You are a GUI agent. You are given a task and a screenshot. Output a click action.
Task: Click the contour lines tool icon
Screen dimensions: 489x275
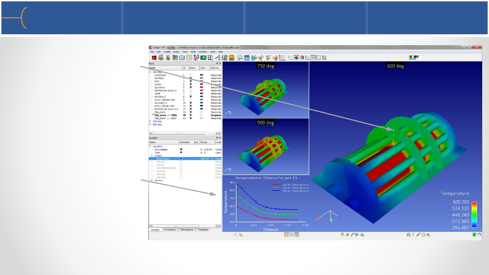pyautogui.click(x=240, y=58)
